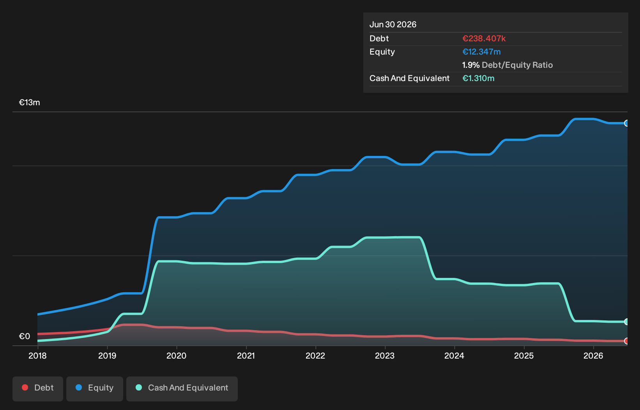
Task: Click the red Debt legend dot
Action: 25,387
